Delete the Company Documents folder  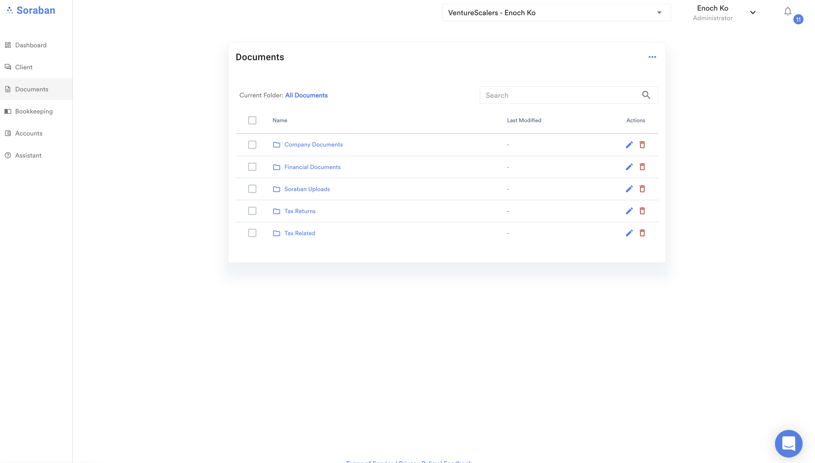tap(642, 145)
